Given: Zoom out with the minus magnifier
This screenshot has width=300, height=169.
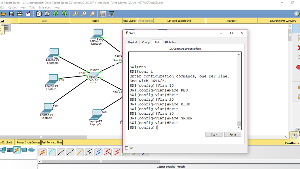Looking at the screenshot, I should tap(92, 14).
